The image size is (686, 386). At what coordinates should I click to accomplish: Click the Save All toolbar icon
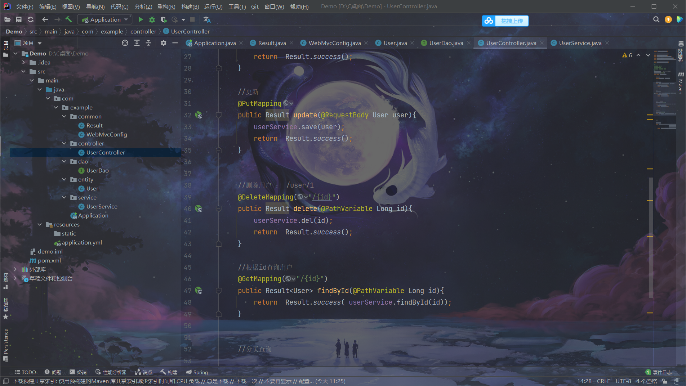click(19, 19)
